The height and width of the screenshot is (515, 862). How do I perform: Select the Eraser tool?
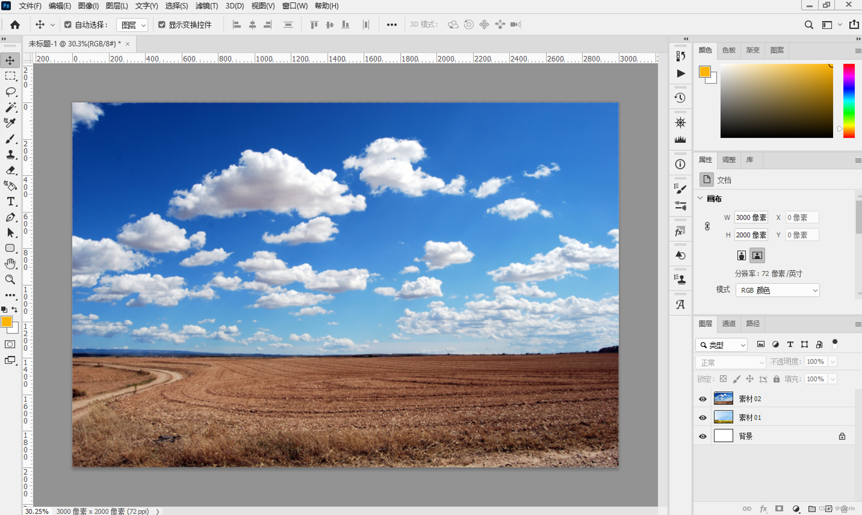pyautogui.click(x=10, y=170)
